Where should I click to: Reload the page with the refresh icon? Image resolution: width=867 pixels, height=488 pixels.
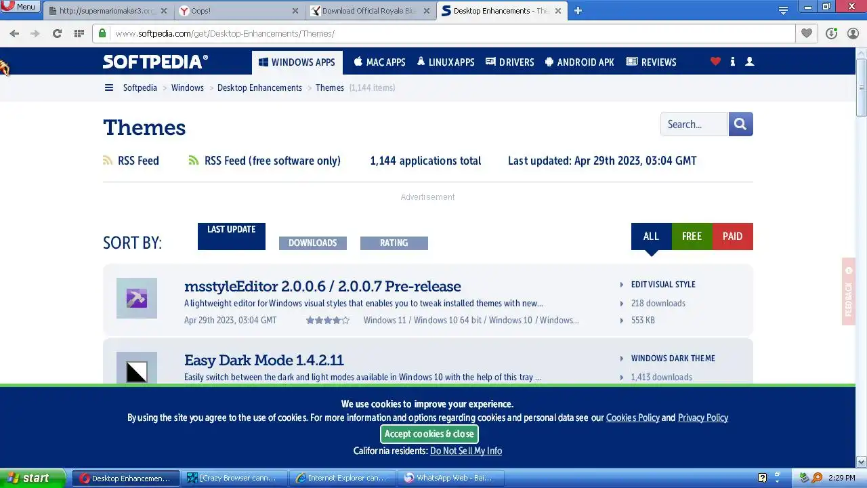(x=57, y=33)
